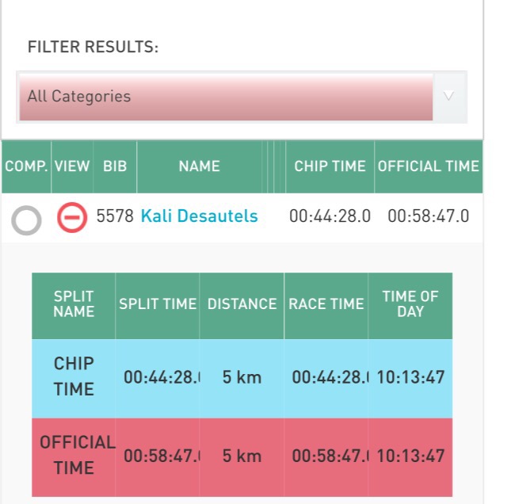Sort results by the NAME column header

[200, 166]
